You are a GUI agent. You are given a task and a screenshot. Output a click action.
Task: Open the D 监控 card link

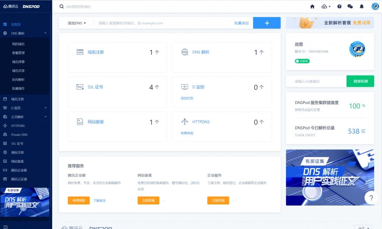click(x=198, y=87)
